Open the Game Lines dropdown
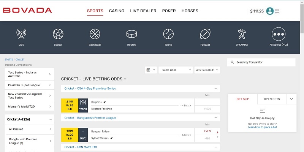Image resolution: width=304 pixels, height=152 pixels. point(176,70)
